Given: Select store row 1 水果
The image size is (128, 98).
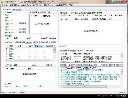Looking at the screenshot, I should (29, 49).
